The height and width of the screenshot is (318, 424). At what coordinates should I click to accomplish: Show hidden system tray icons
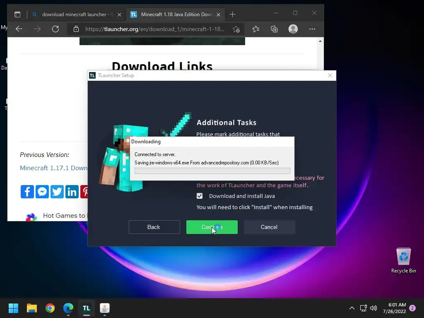pyautogui.click(x=352, y=308)
